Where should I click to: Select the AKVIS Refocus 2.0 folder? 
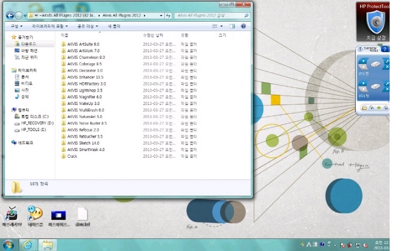(x=80, y=130)
